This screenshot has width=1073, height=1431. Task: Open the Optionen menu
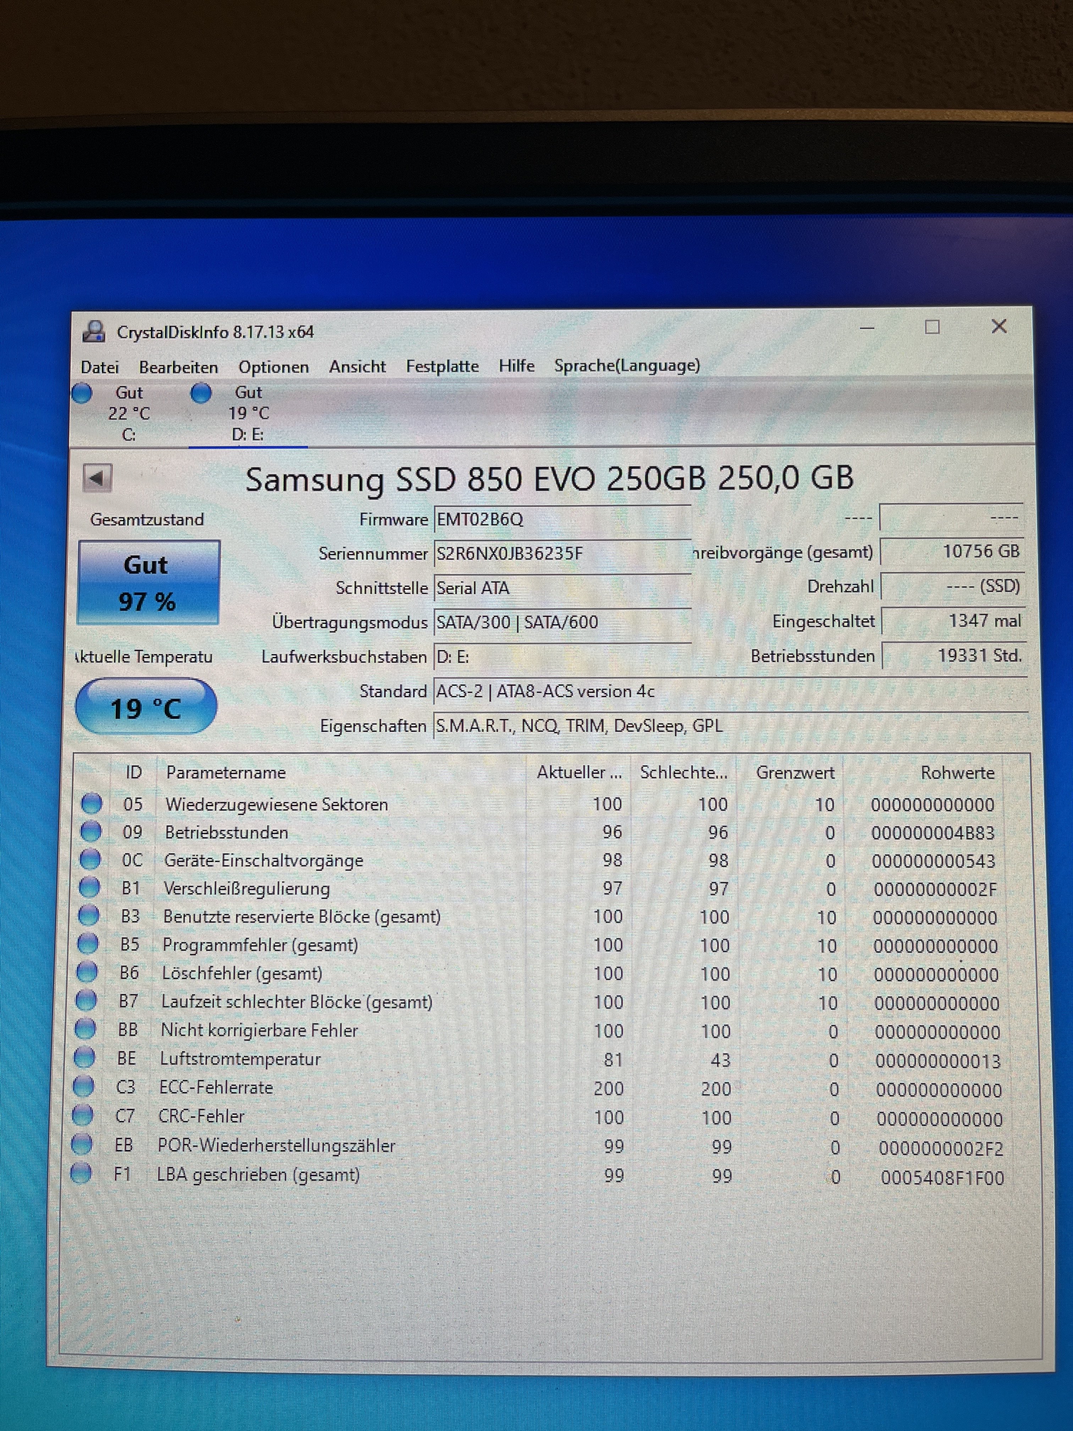[x=274, y=367]
